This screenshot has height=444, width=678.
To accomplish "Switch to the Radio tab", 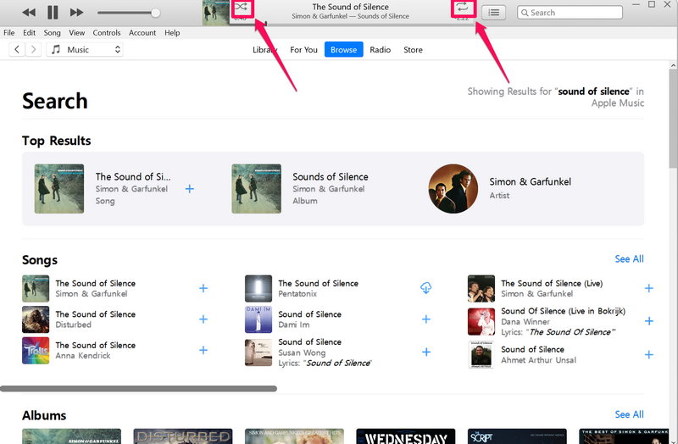I will [x=380, y=50].
